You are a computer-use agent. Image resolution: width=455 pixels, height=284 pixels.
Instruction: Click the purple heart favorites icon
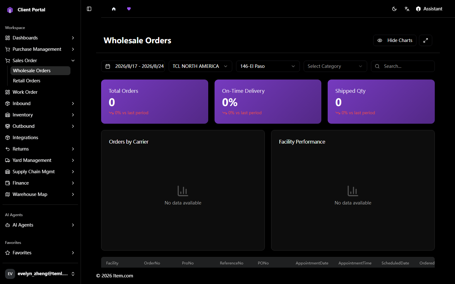[x=129, y=9]
